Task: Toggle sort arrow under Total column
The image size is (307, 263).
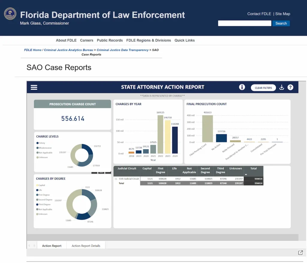Action: click(x=246, y=175)
